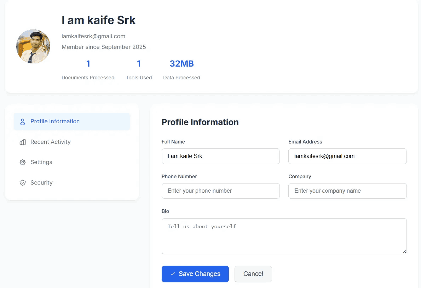421x288 pixels.
Task: Click the shield icon next to Security
Action: 23,183
